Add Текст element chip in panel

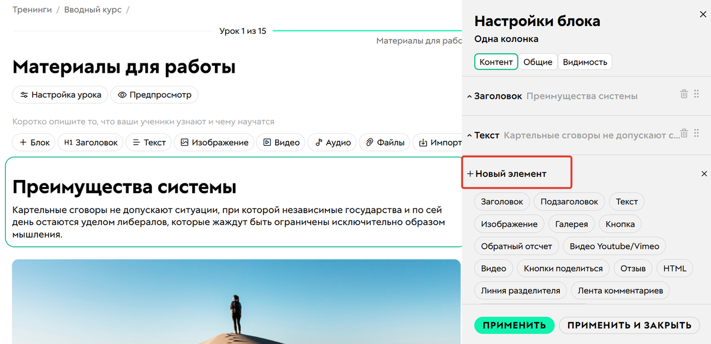[x=626, y=201]
